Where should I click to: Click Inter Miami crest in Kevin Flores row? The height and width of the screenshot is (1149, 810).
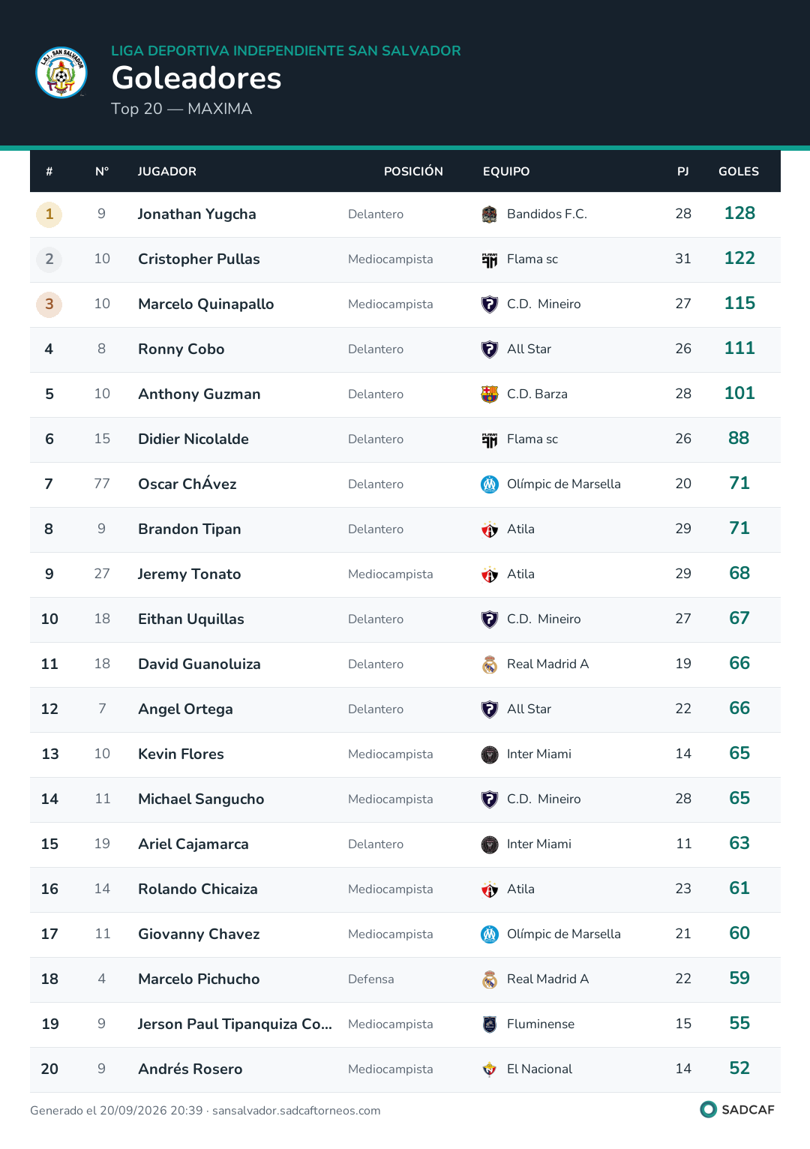[x=490, y=754]
